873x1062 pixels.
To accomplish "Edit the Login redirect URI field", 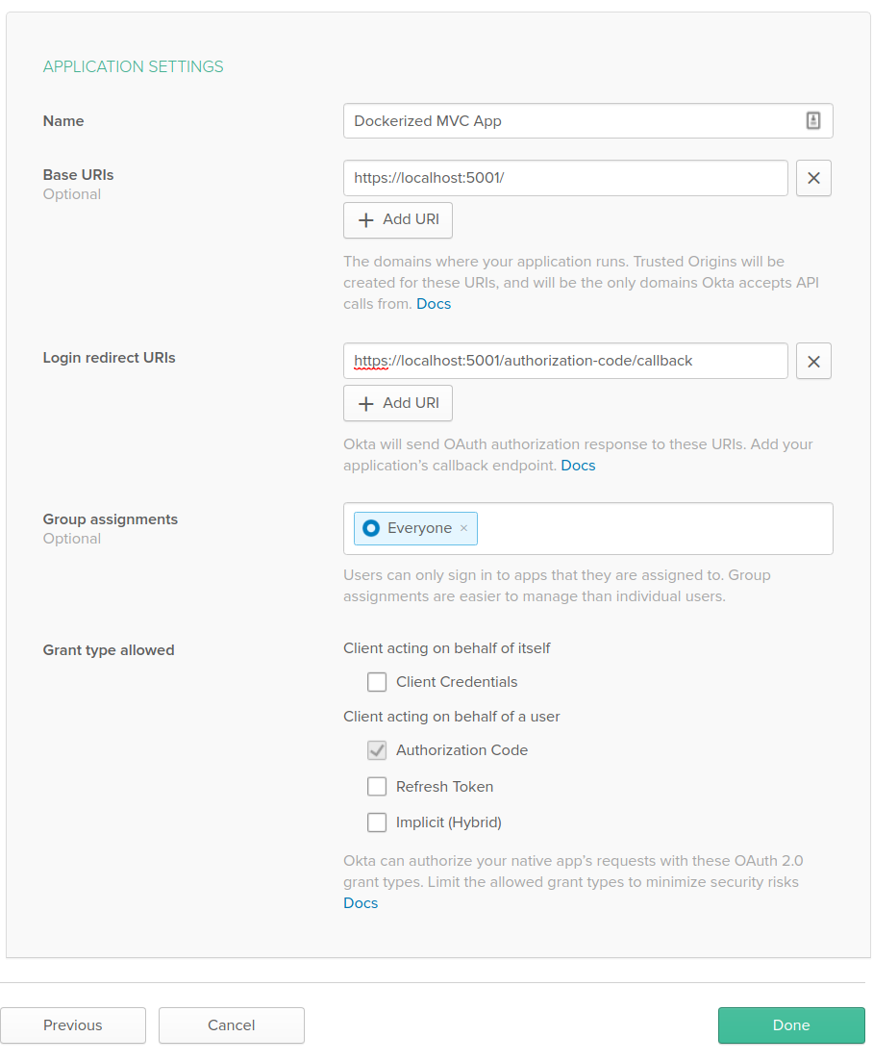I will coord(565,362).
